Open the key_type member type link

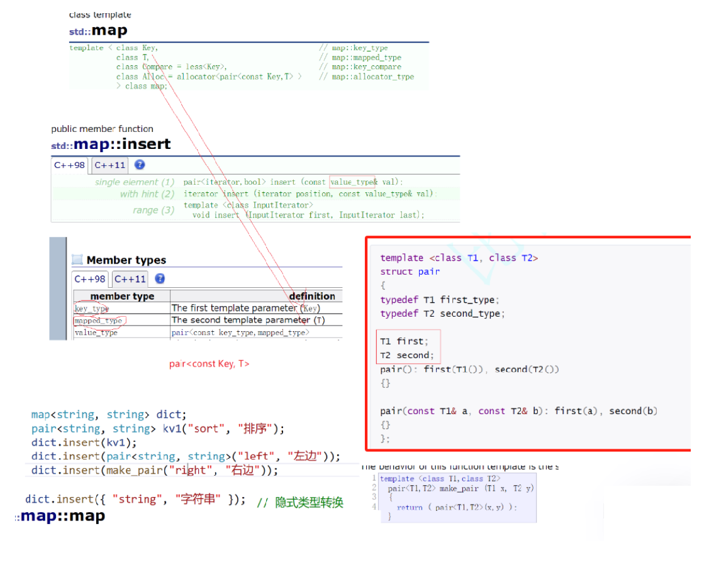(x=91, y=309)
